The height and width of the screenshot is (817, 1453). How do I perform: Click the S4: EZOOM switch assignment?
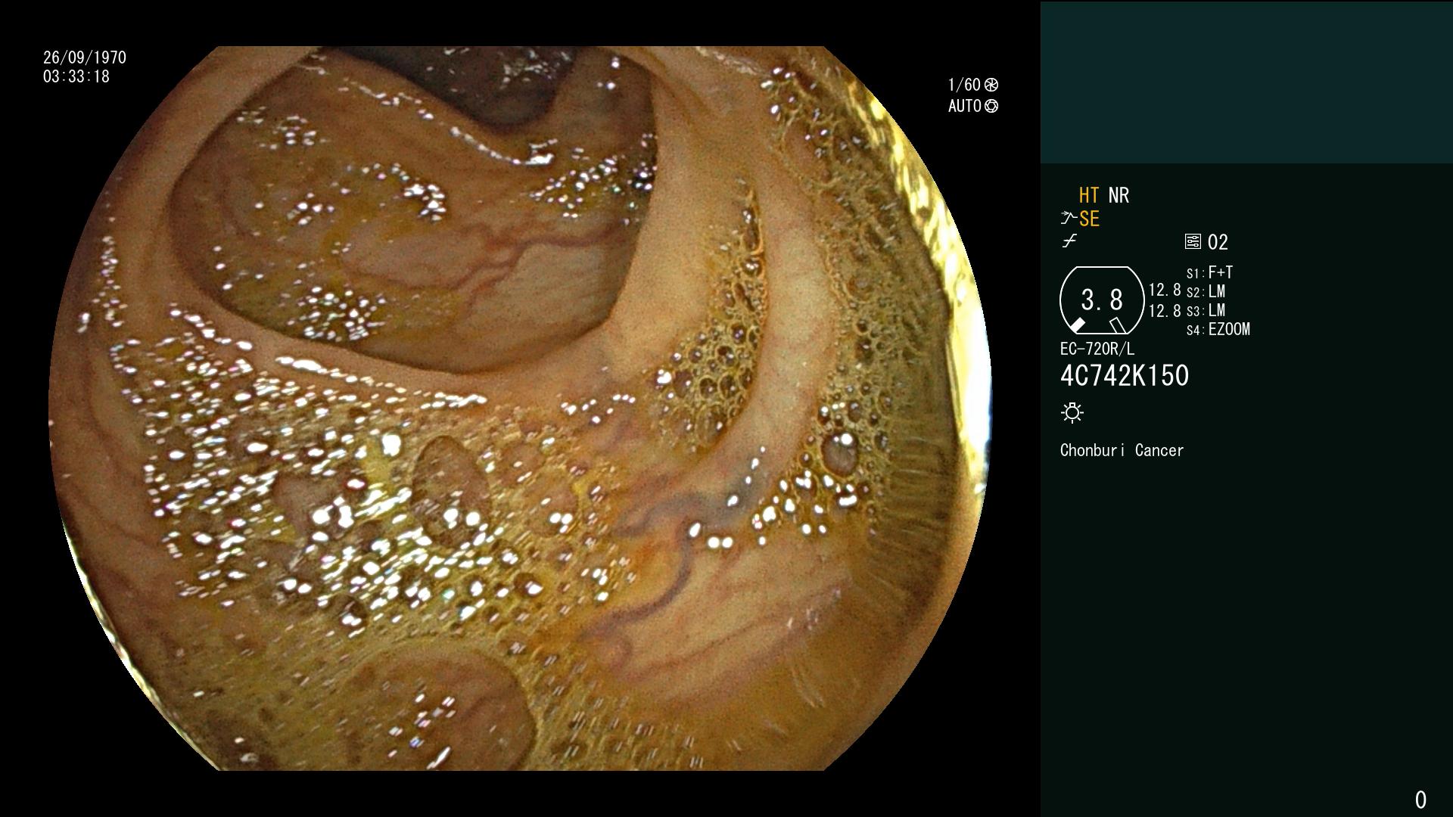(x=1218, y=329)
